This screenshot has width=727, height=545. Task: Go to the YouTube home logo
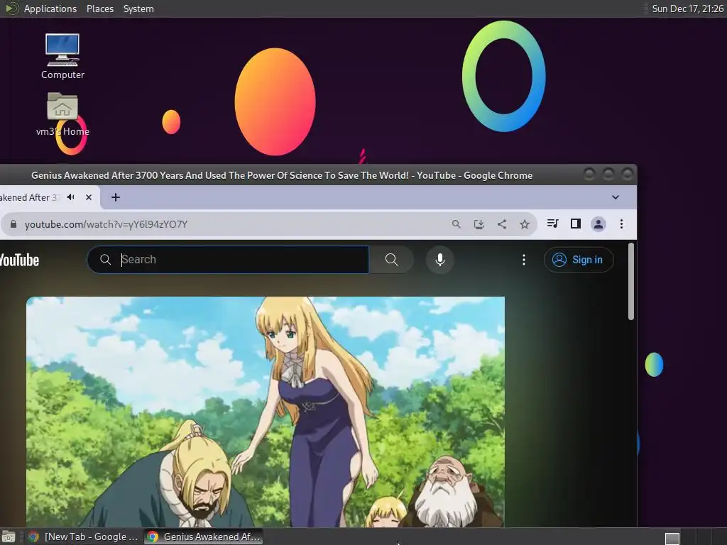19,260
